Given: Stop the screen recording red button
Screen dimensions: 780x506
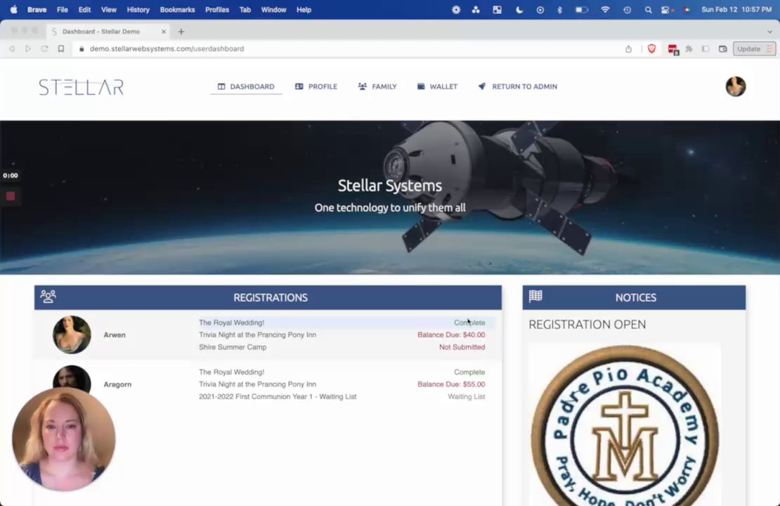Looking at the screenshot, I should [11, 196].
